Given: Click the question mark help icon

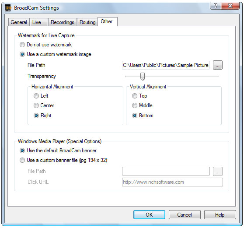Looking at the screenshot, I should (x=216, y=6).
